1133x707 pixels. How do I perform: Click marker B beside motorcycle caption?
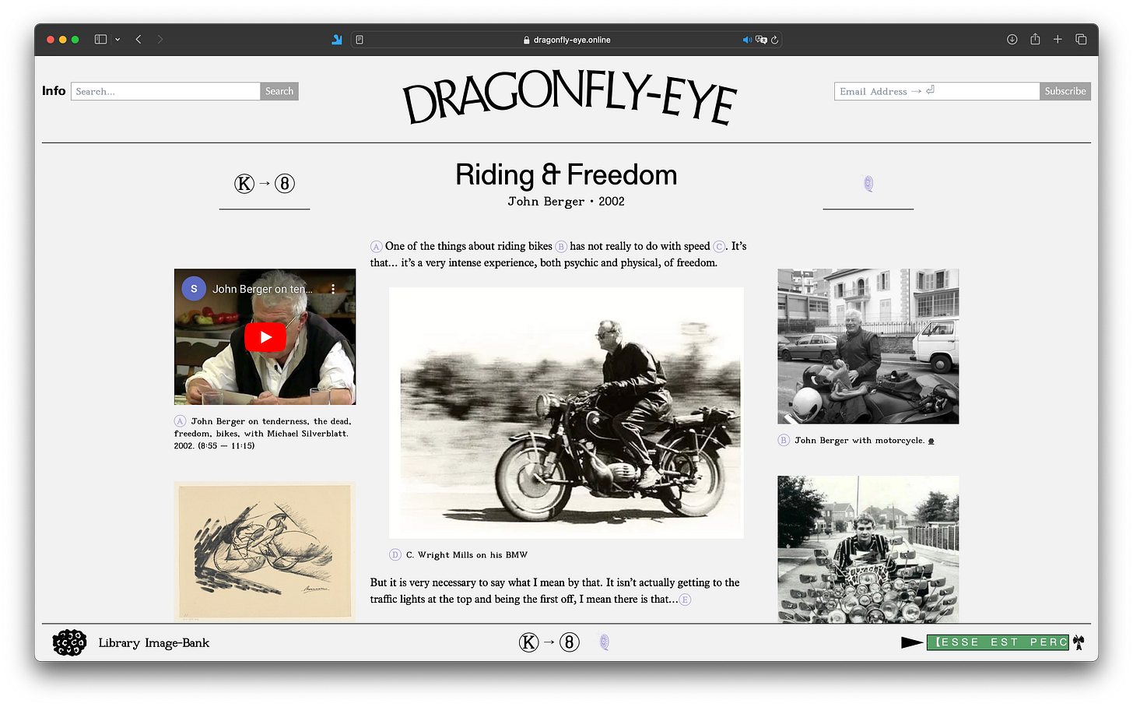tap(784, 441)
